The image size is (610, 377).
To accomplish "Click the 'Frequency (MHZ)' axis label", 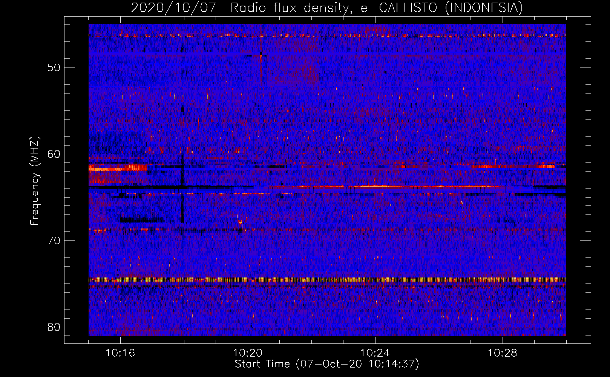I will coord(35,181).
